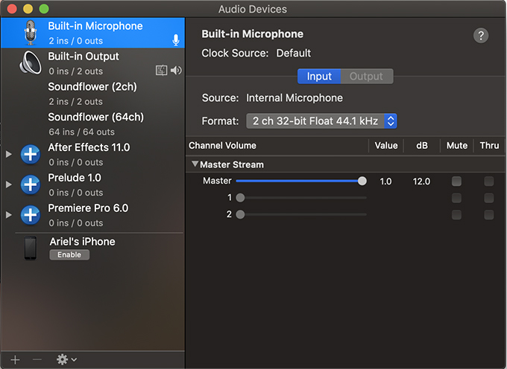This screenshot has height=369, width=507.
Task: Select the Built-in Microphone device icon
Action: [31, 33]
